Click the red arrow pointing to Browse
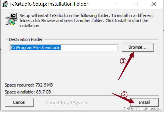The image size is (164, 113). [126, 66]
